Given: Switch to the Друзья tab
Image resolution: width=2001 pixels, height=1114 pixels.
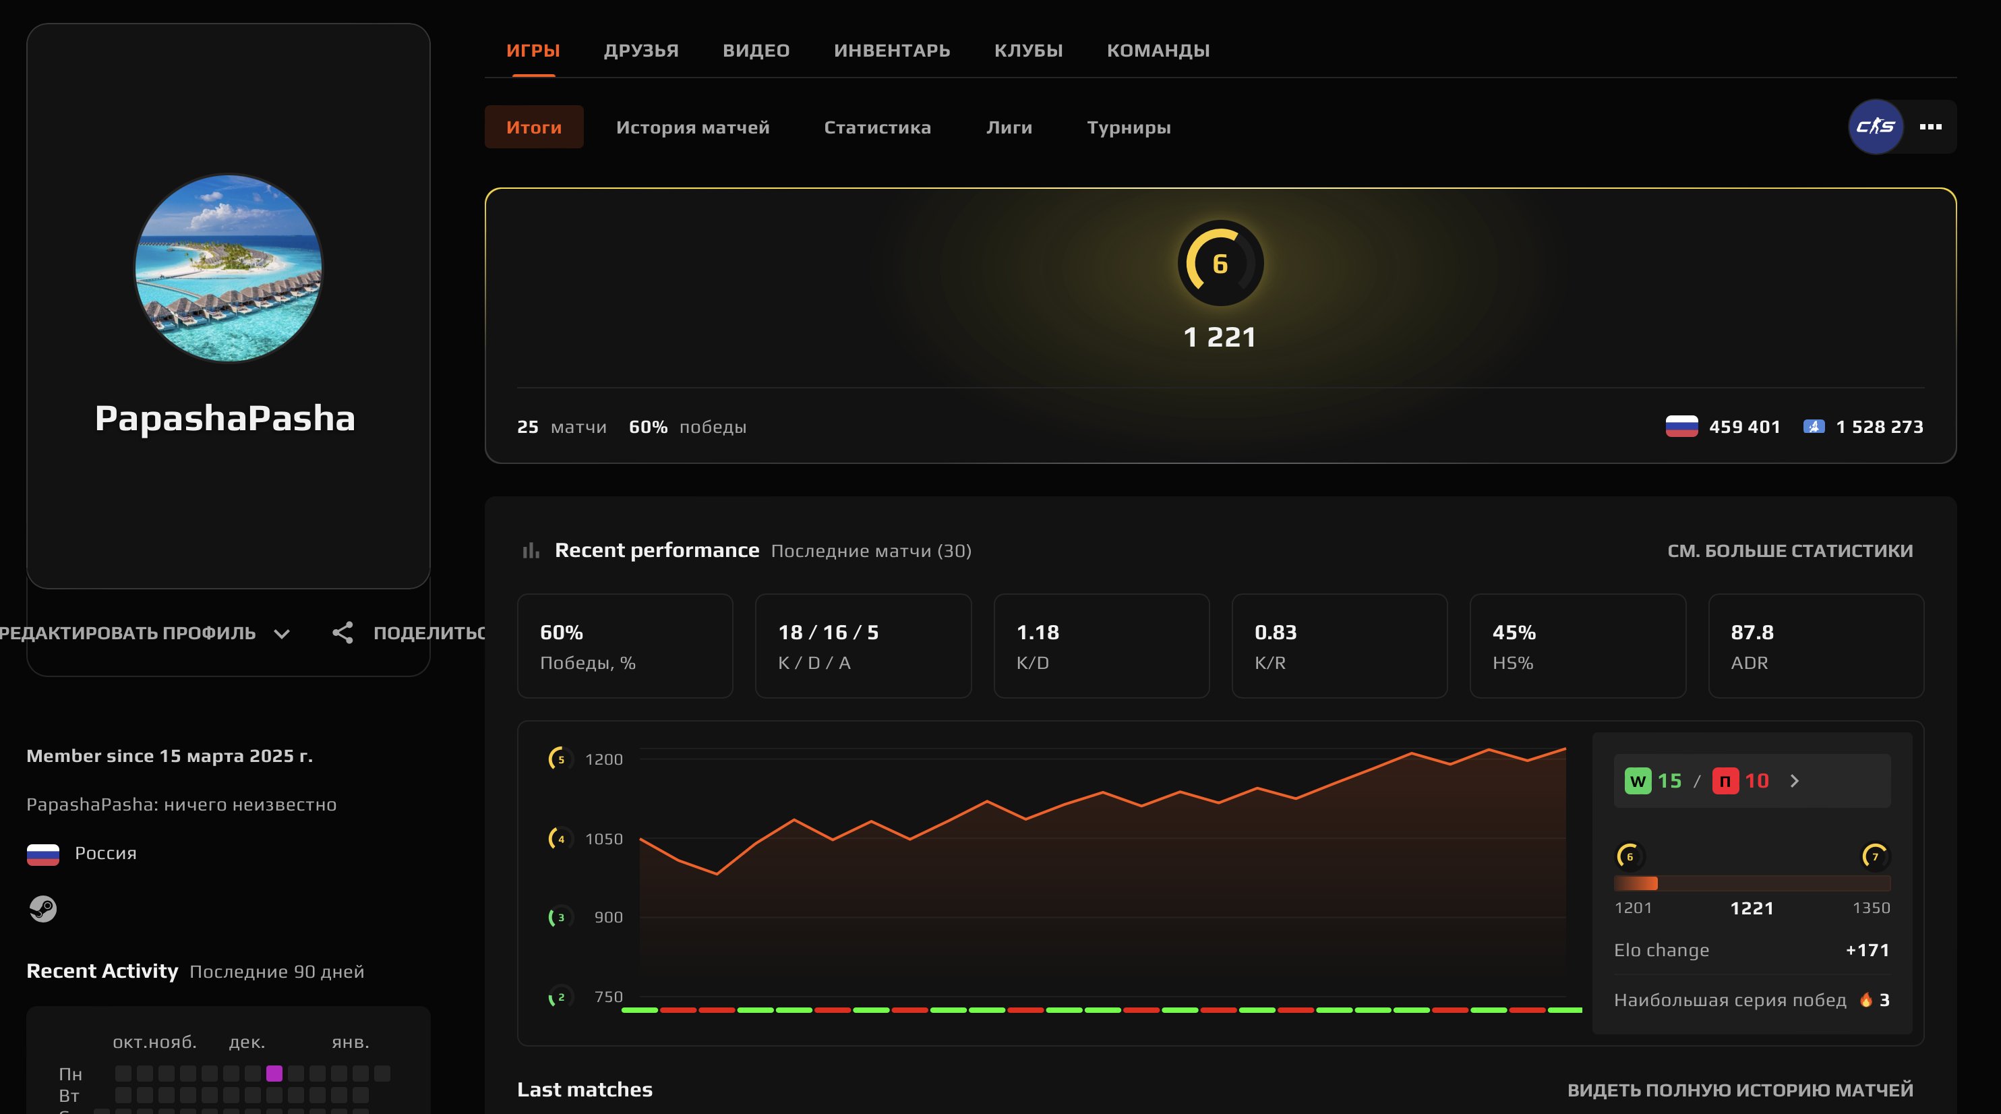Looking at the screenshot, I should point(641,51).
